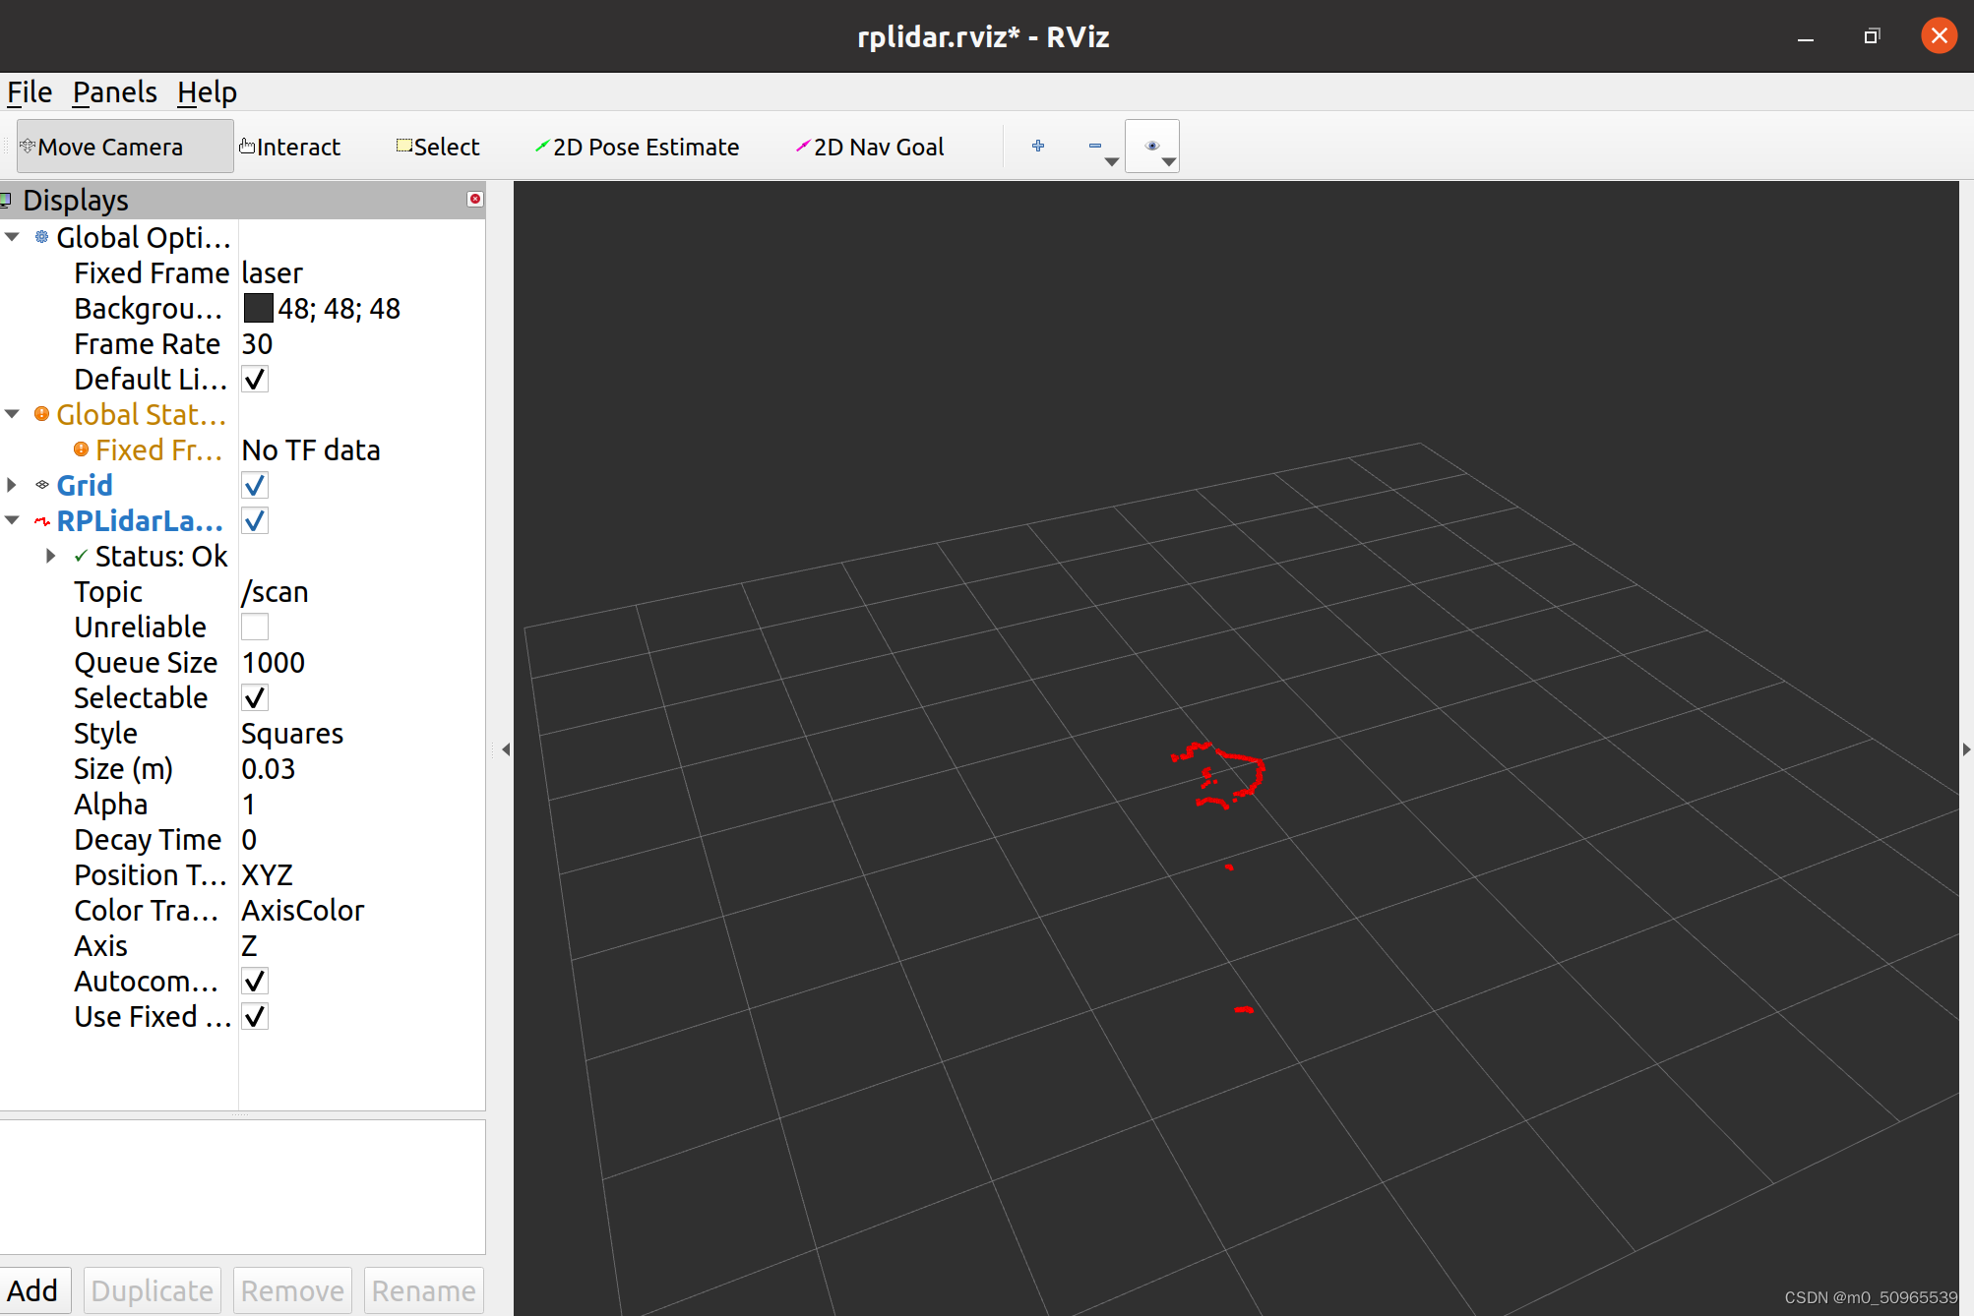Activate the 2D Pose Estimate tool
This screenshot has width=1974, height=1316.
(x=637, y=147)
